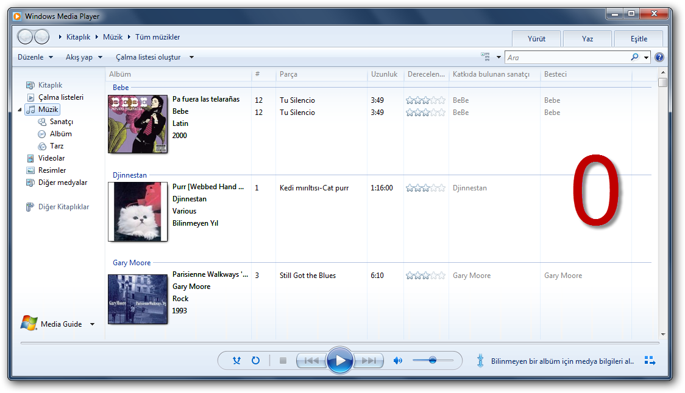Click the Windows Media Player title icon
This screenshot has height=393, width=685.
(17, 16)
